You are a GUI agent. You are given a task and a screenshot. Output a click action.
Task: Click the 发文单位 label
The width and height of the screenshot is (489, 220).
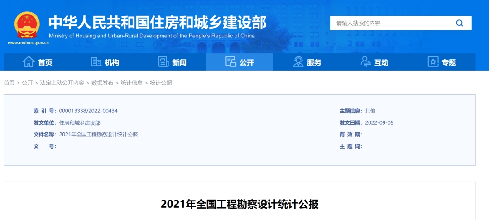pyautogui.click(x=45, y=122)
